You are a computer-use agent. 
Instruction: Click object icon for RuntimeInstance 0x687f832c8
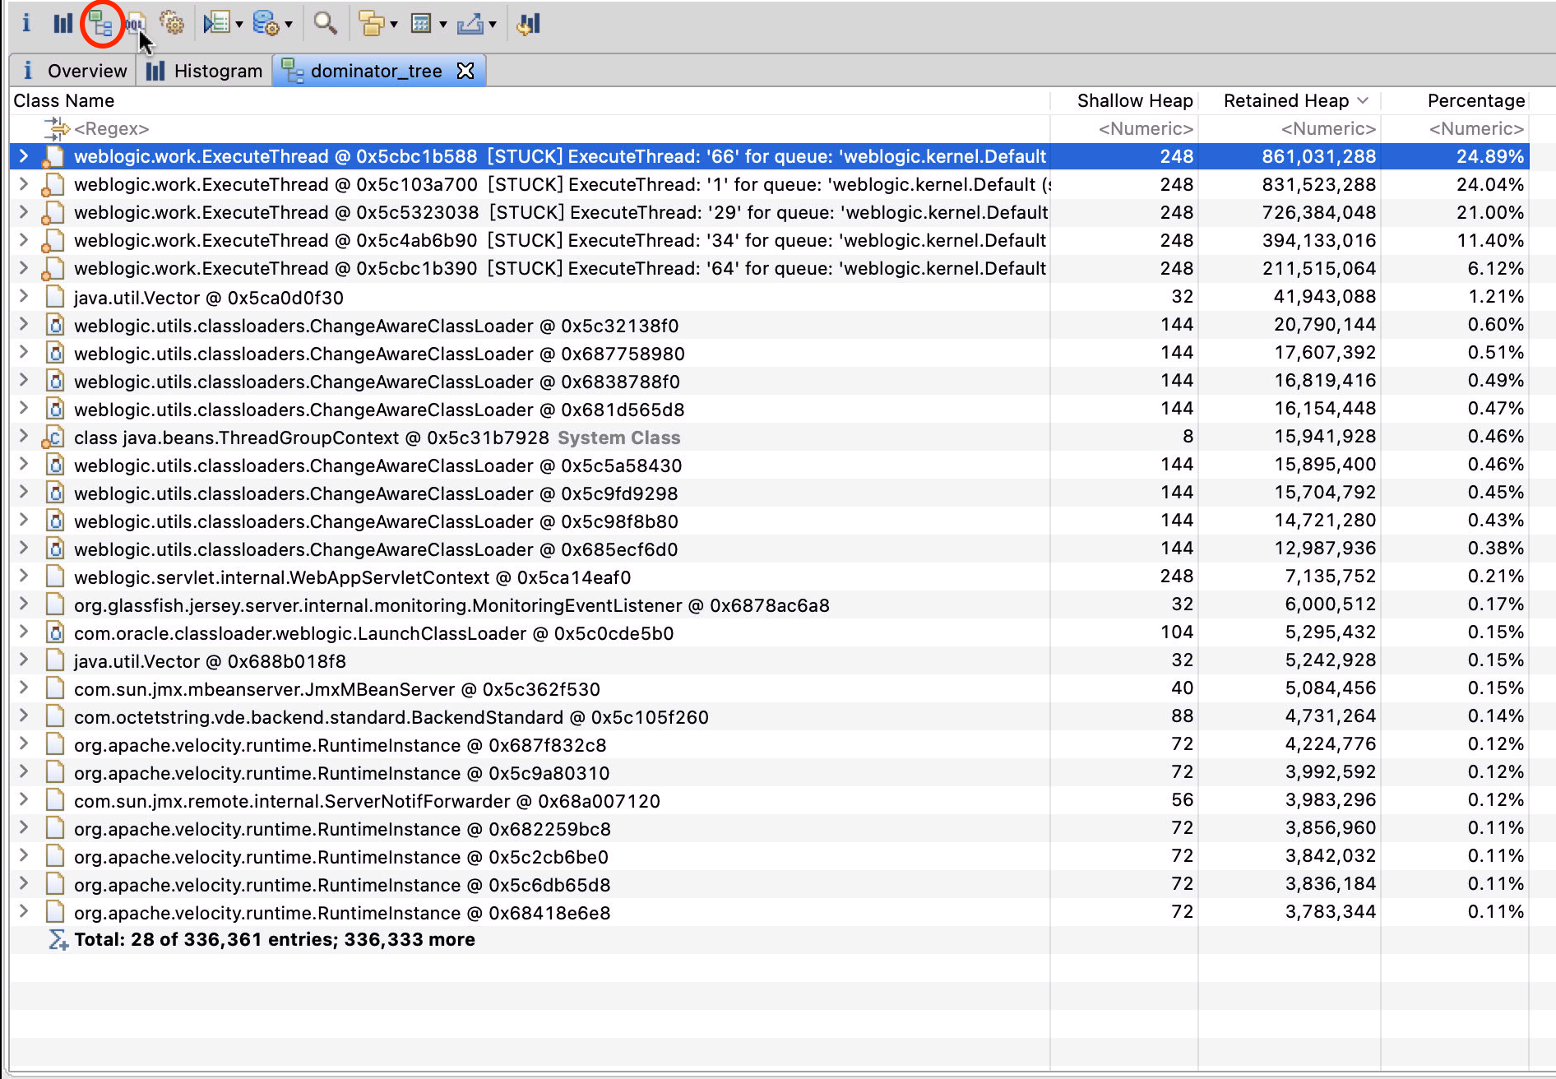click(x=55, y=745)
